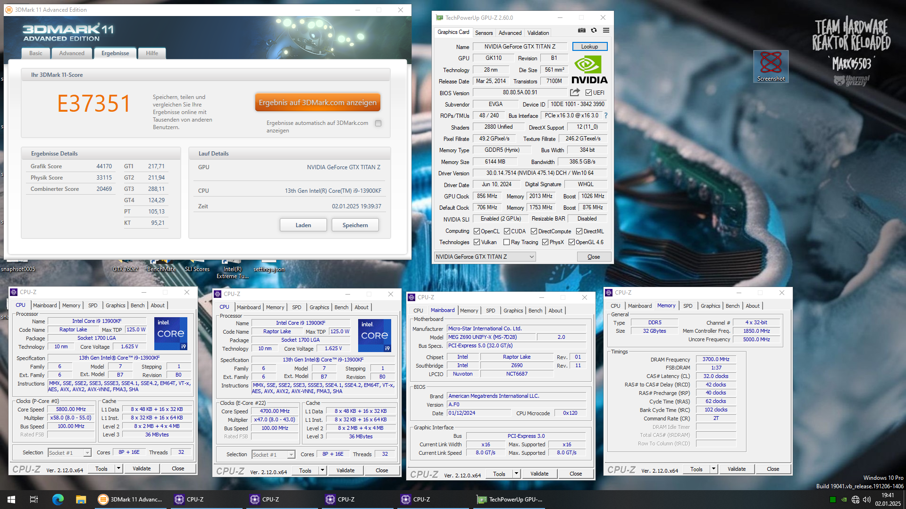Expand Tools arrow in P-Core CPU-Z window
This screenshot has height=509, width=906.
118,468
